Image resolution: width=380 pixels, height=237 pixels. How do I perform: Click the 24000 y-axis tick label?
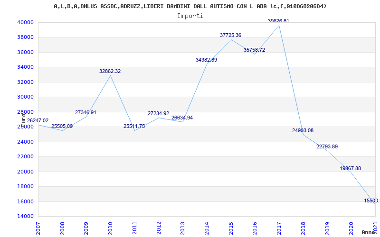pos(25,142)
